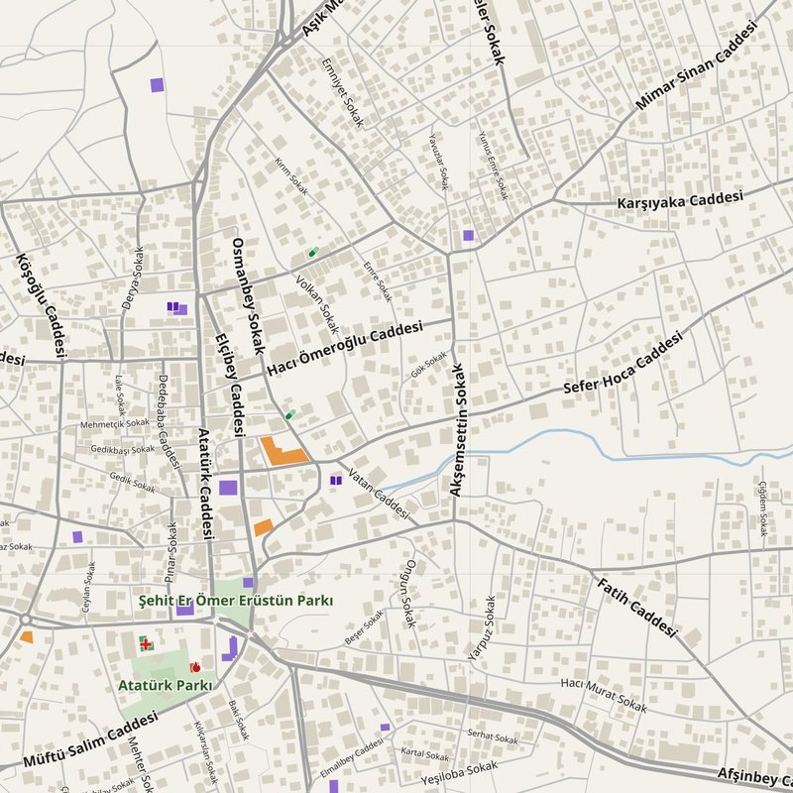The width and height of the screenshot is (793, 793).
Task: Click the purple building under the Şehit Er Ömer label
Action: click(x=185, y=609)
